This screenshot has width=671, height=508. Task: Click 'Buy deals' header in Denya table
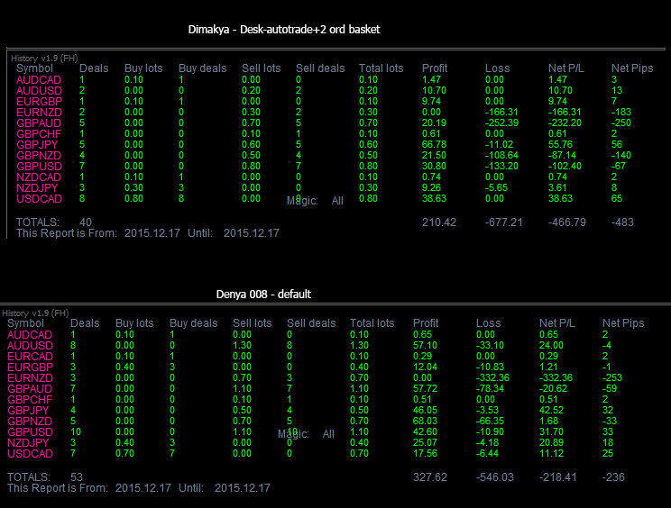tap(193, 323)
